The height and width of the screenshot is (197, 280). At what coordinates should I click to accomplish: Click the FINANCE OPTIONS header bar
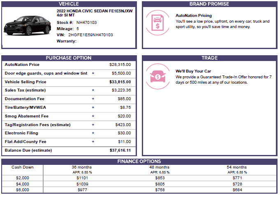(139, 162)
